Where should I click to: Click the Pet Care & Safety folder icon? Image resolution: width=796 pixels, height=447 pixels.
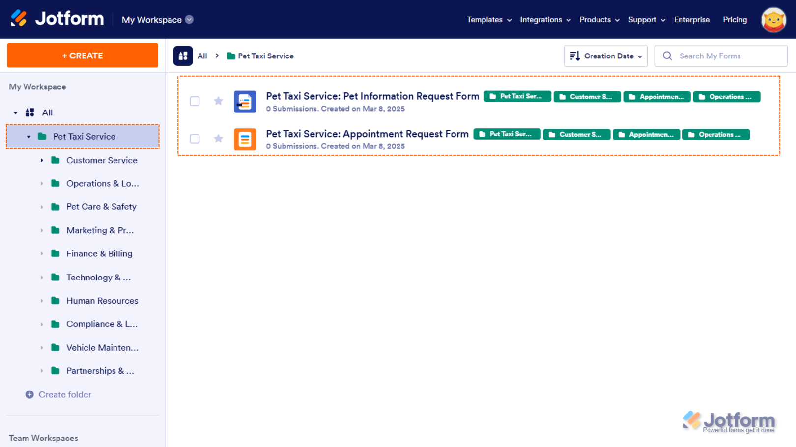[x=56, y=207]
